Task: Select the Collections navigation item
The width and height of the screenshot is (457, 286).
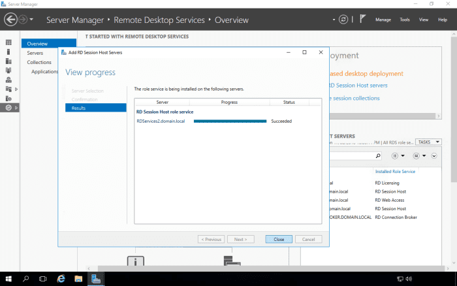Action: tap(39, 62)
